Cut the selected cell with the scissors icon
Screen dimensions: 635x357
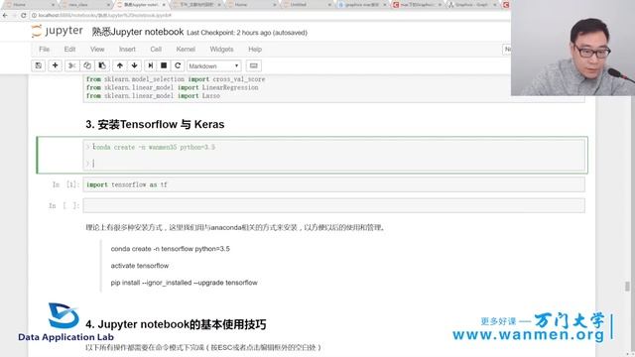(x=72, y=65)
